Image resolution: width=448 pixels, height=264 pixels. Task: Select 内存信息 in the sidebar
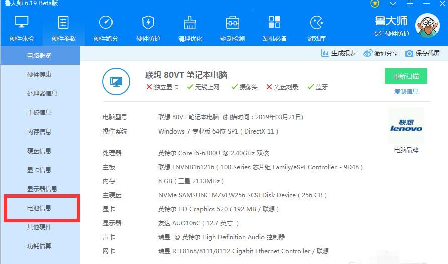[x=40, y=131]
